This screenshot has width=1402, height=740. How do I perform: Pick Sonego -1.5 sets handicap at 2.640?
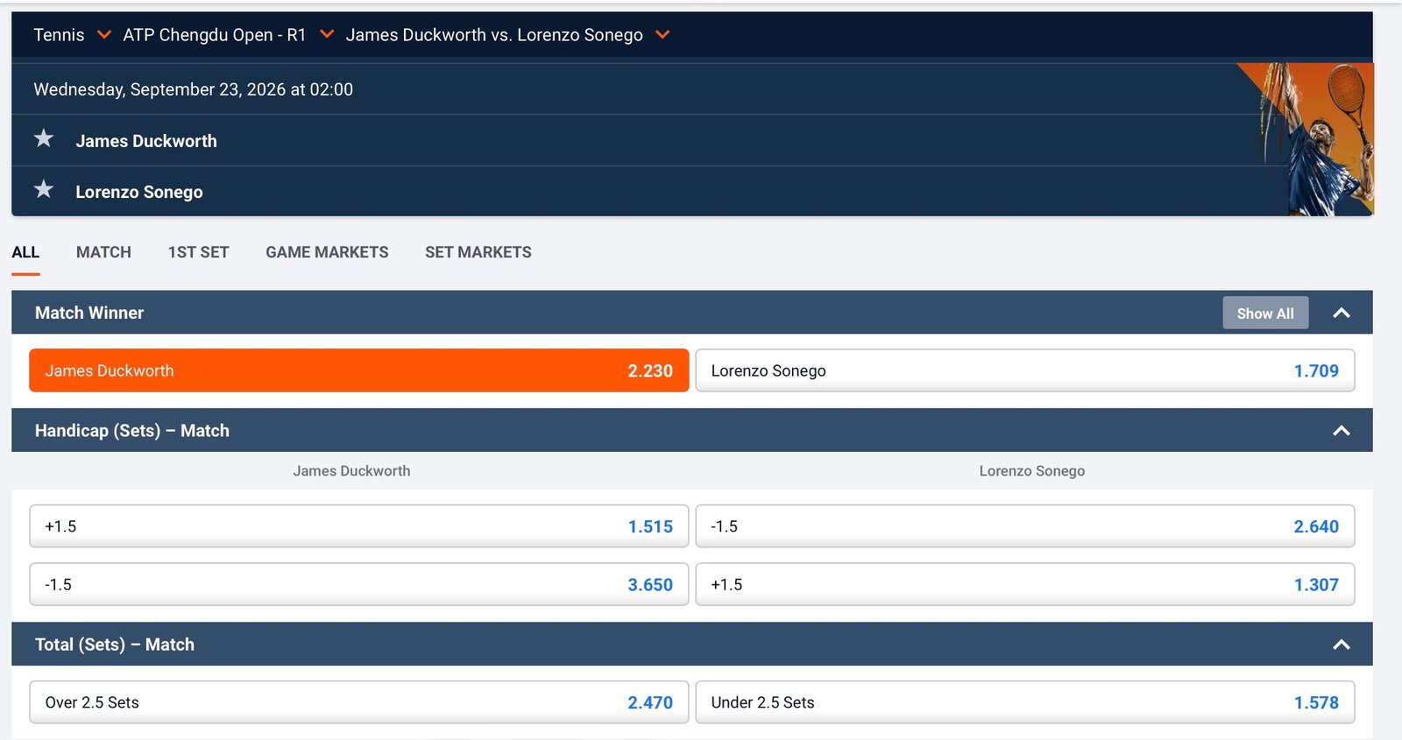[1025, 526]
